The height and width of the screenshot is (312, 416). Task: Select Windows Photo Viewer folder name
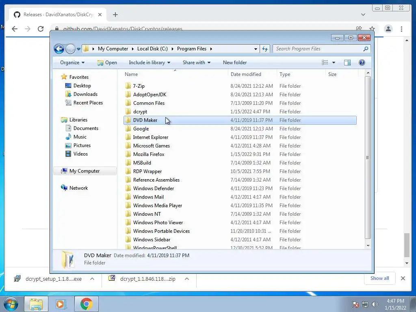point(158,222)
